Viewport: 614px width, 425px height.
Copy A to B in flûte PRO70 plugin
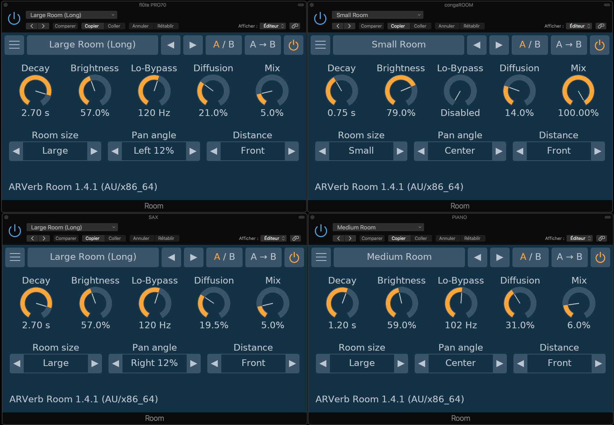pyautogui.click(x=263, y=45)
